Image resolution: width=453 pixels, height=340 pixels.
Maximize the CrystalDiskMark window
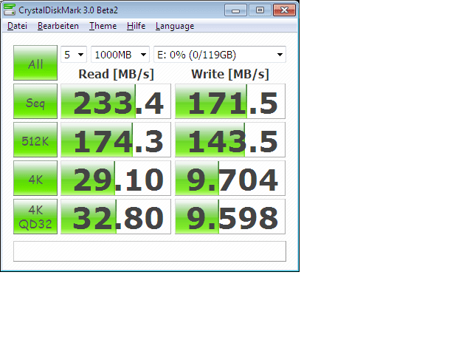point(260,10)
